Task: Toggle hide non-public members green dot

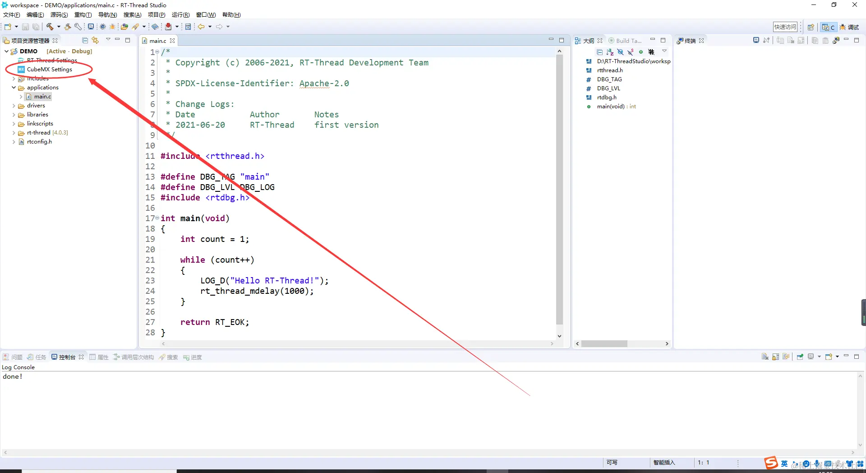Action: point(641,52)
